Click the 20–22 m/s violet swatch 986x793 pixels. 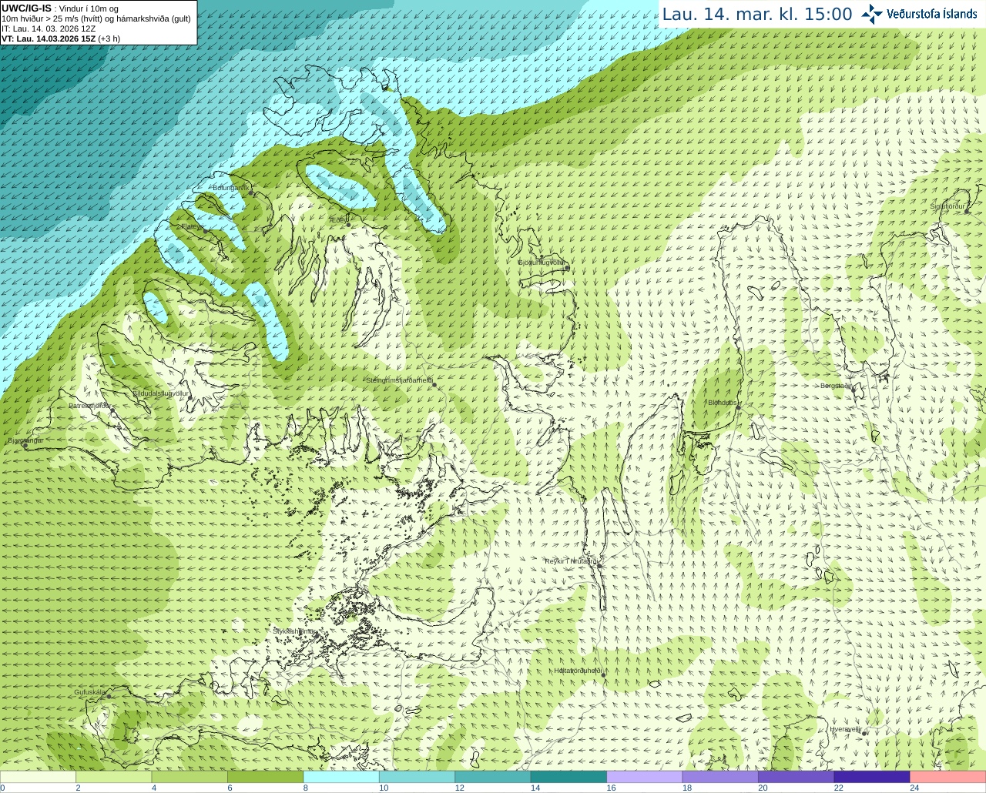tap(797, 777)
